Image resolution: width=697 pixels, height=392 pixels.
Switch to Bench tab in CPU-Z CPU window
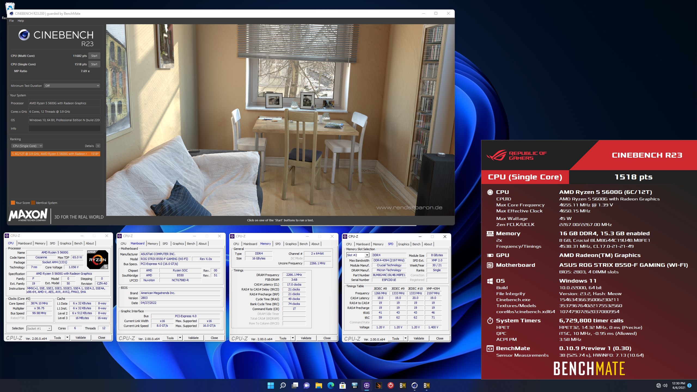(x=78, y=243)
